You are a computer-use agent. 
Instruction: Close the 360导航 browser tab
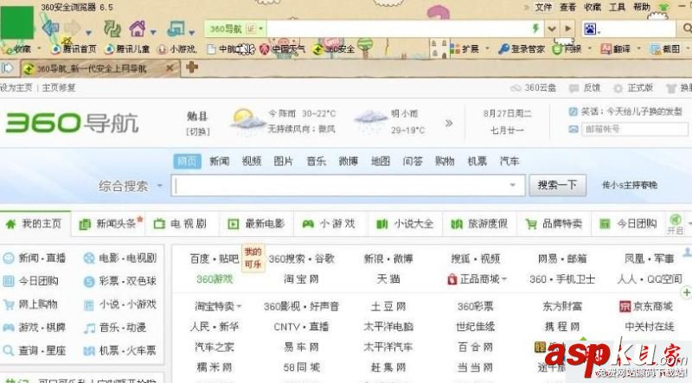[170, 68]
